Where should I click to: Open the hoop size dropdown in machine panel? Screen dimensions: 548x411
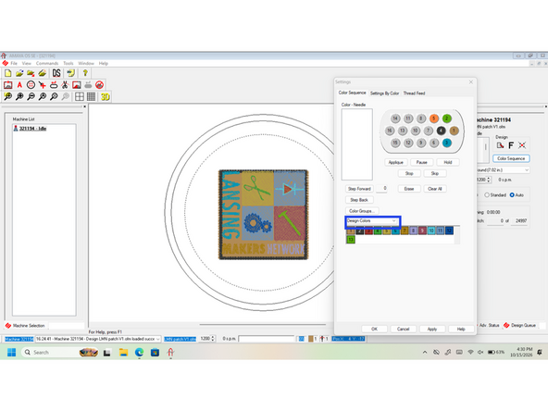point(527,169)
